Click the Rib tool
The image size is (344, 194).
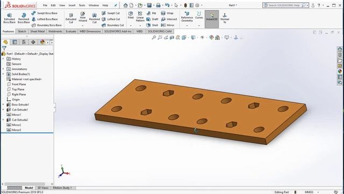point(152,13)
